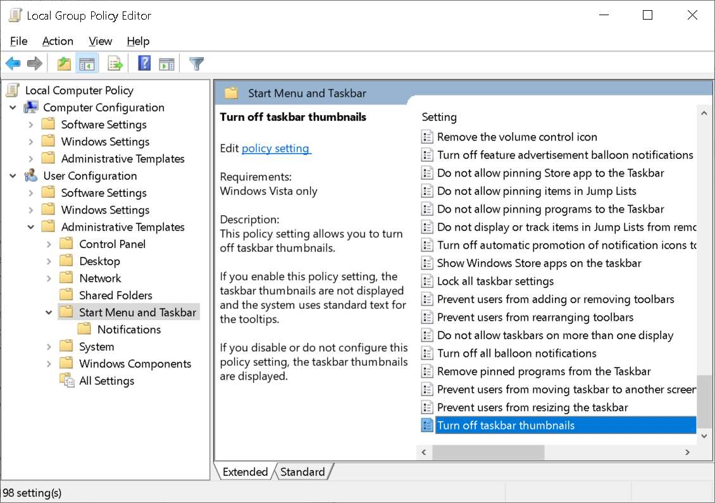Expand the Windows Components tree node

click(49, 363)
